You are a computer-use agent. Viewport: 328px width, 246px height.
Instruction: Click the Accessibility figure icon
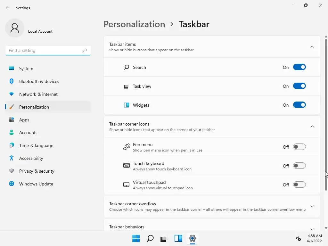click(12, 158)
